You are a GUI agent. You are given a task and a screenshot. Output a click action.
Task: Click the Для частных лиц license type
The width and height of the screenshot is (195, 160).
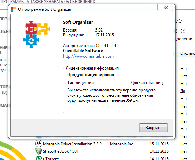147,83
